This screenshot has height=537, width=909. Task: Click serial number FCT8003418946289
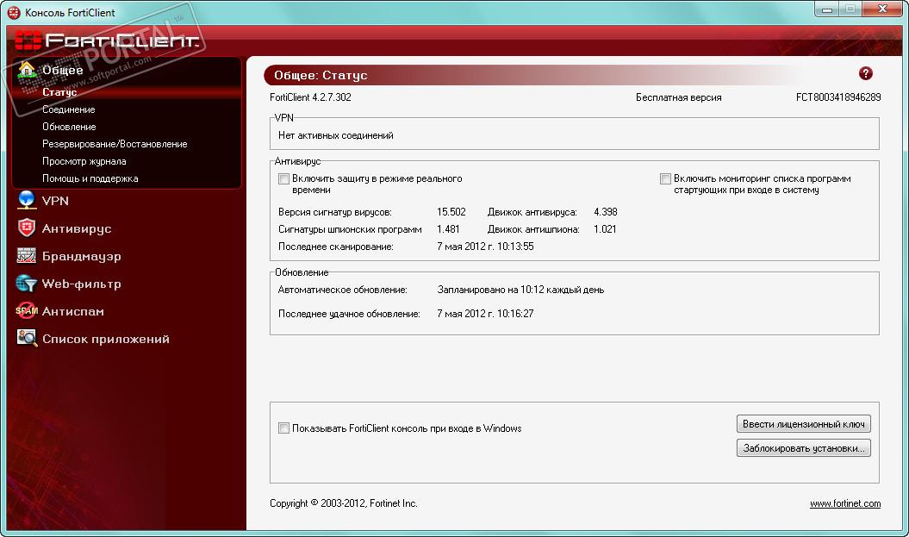tap(838, 97)
